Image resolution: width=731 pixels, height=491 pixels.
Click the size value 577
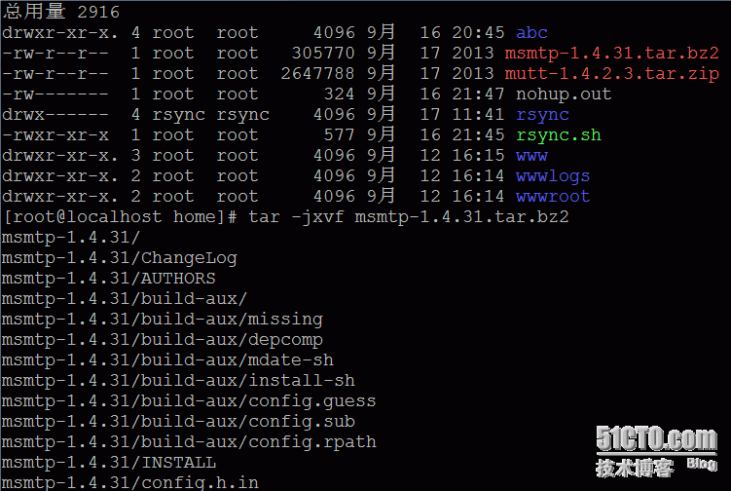(339, 135)
